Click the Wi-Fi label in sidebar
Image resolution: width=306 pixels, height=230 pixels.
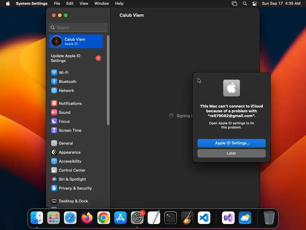pos(64,72)
